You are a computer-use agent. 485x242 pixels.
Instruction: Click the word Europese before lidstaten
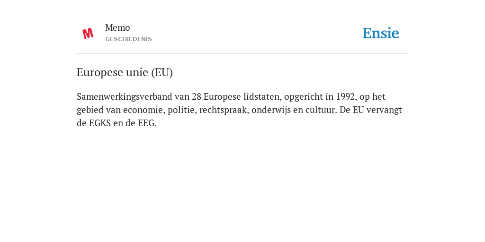pos(222,97)
